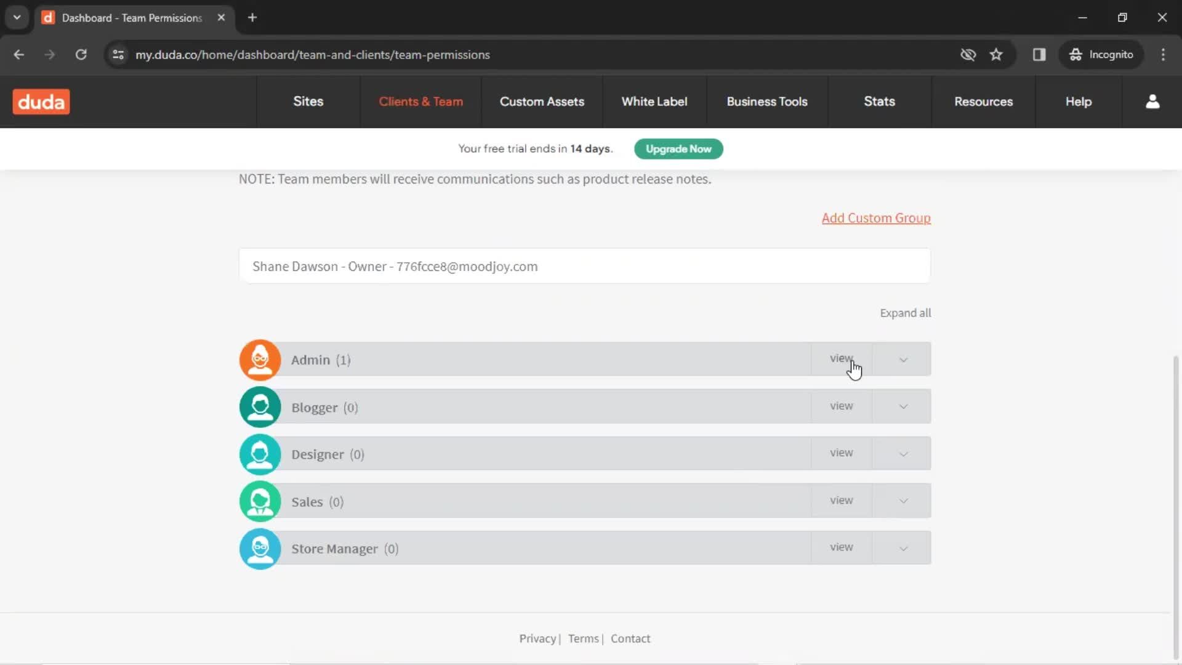Expand the Admin group chevron
The height and width of the screenshot is (665, 1182).
[x=903, y=360]
